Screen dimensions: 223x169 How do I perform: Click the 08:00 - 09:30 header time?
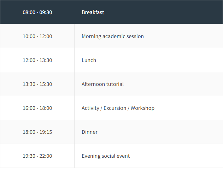(37, 12)
